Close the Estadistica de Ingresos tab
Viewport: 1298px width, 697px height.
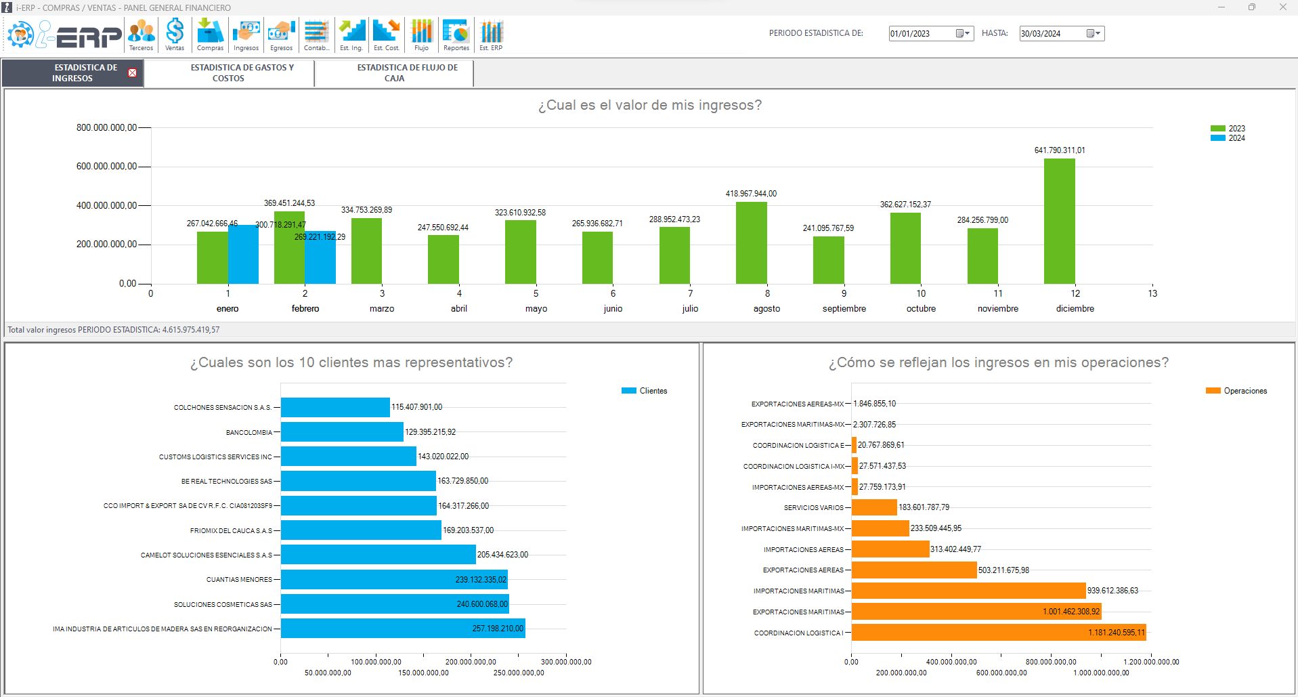(x=133, y=73)
